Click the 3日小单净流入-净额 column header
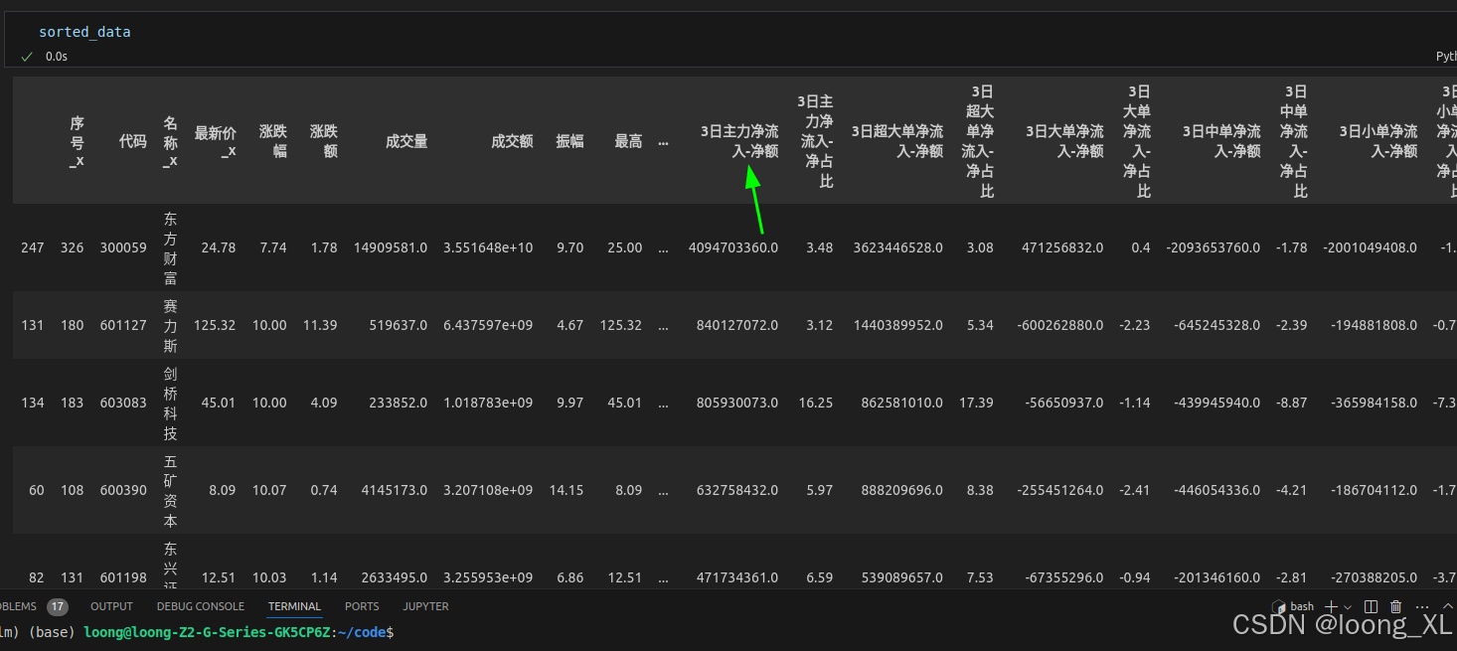Image resolution: width=1457 pixels, height=651 pixels. click(1378, 141)
